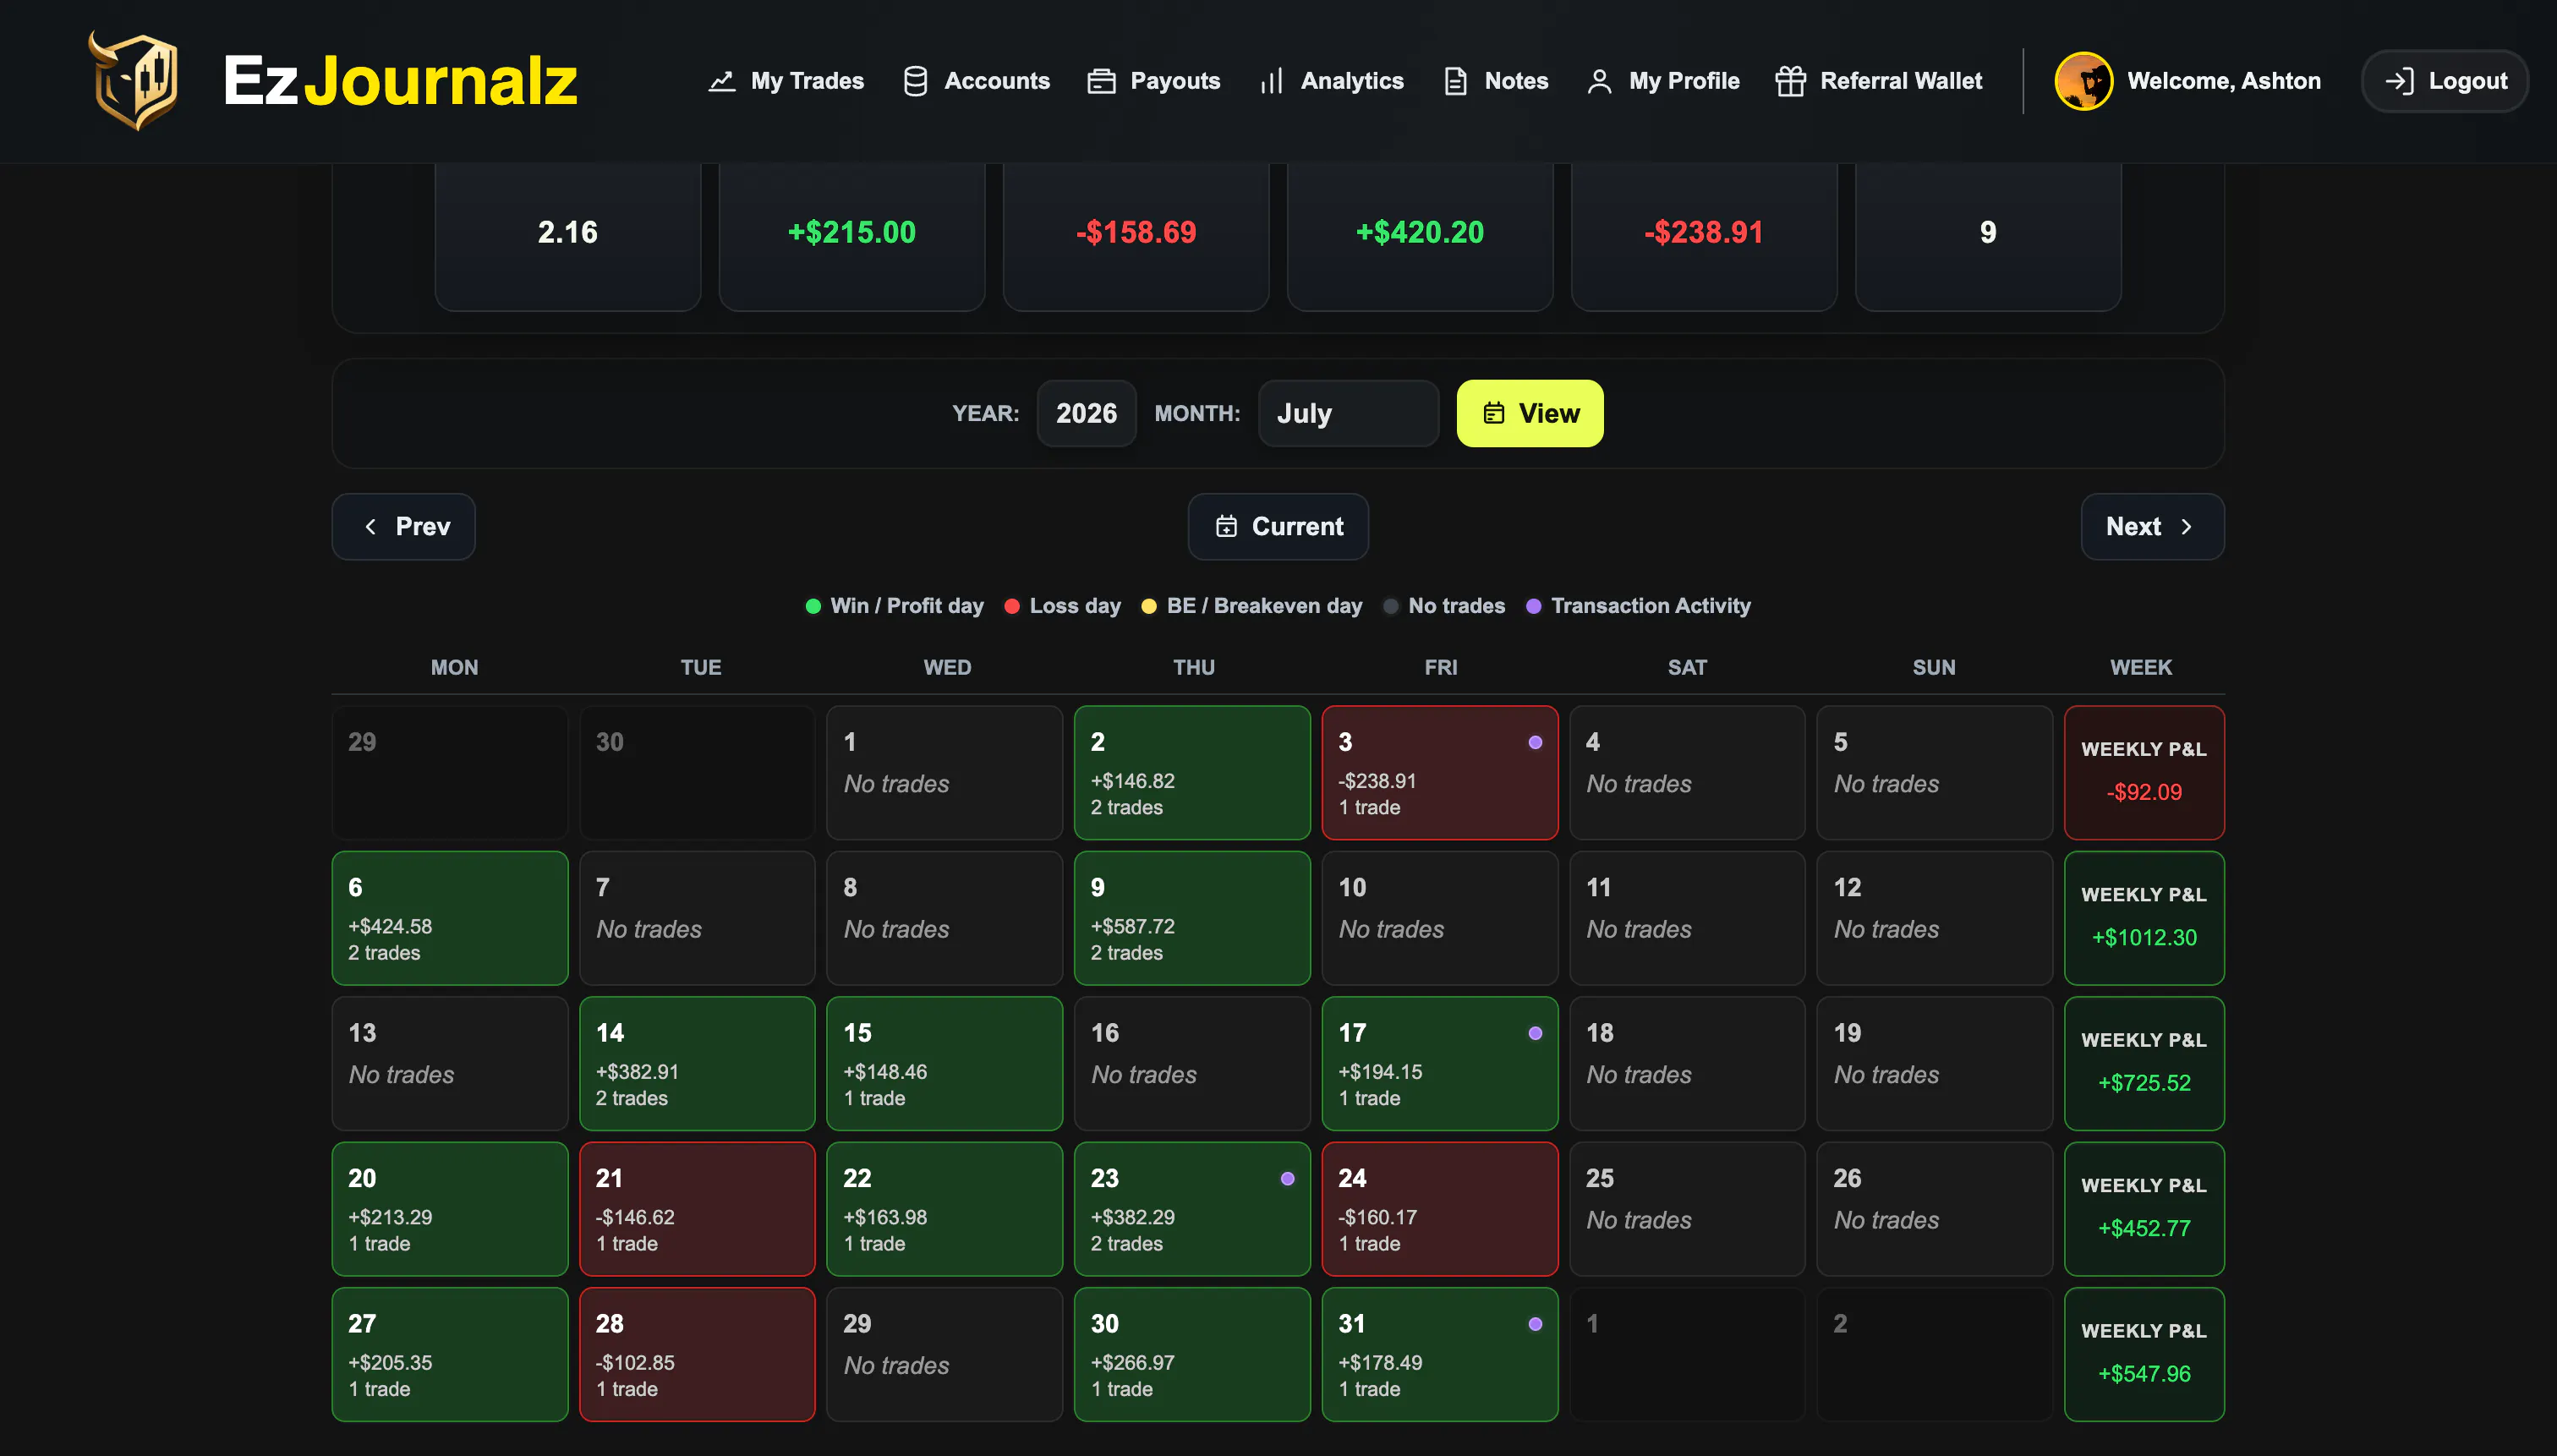Click the Logout arrow icon

click(x=2399, y=81)
